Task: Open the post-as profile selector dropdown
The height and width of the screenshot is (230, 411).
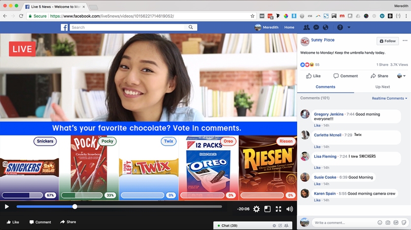Action: [x=401, y=76]
